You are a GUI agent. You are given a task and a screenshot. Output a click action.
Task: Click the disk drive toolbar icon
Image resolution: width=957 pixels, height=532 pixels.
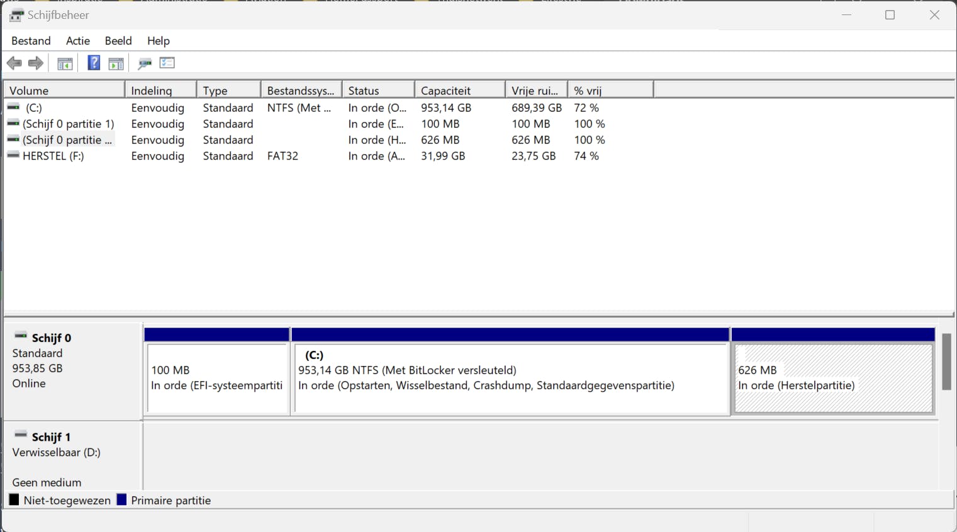tap(145, 63)
